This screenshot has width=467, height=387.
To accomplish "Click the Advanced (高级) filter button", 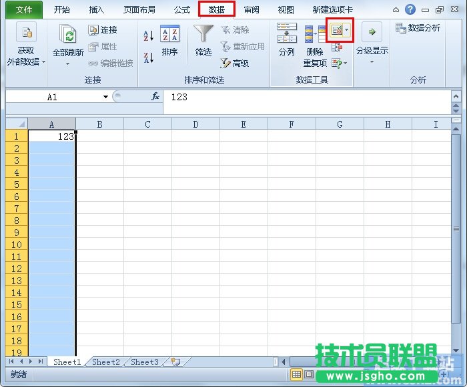I will [234, 63].
